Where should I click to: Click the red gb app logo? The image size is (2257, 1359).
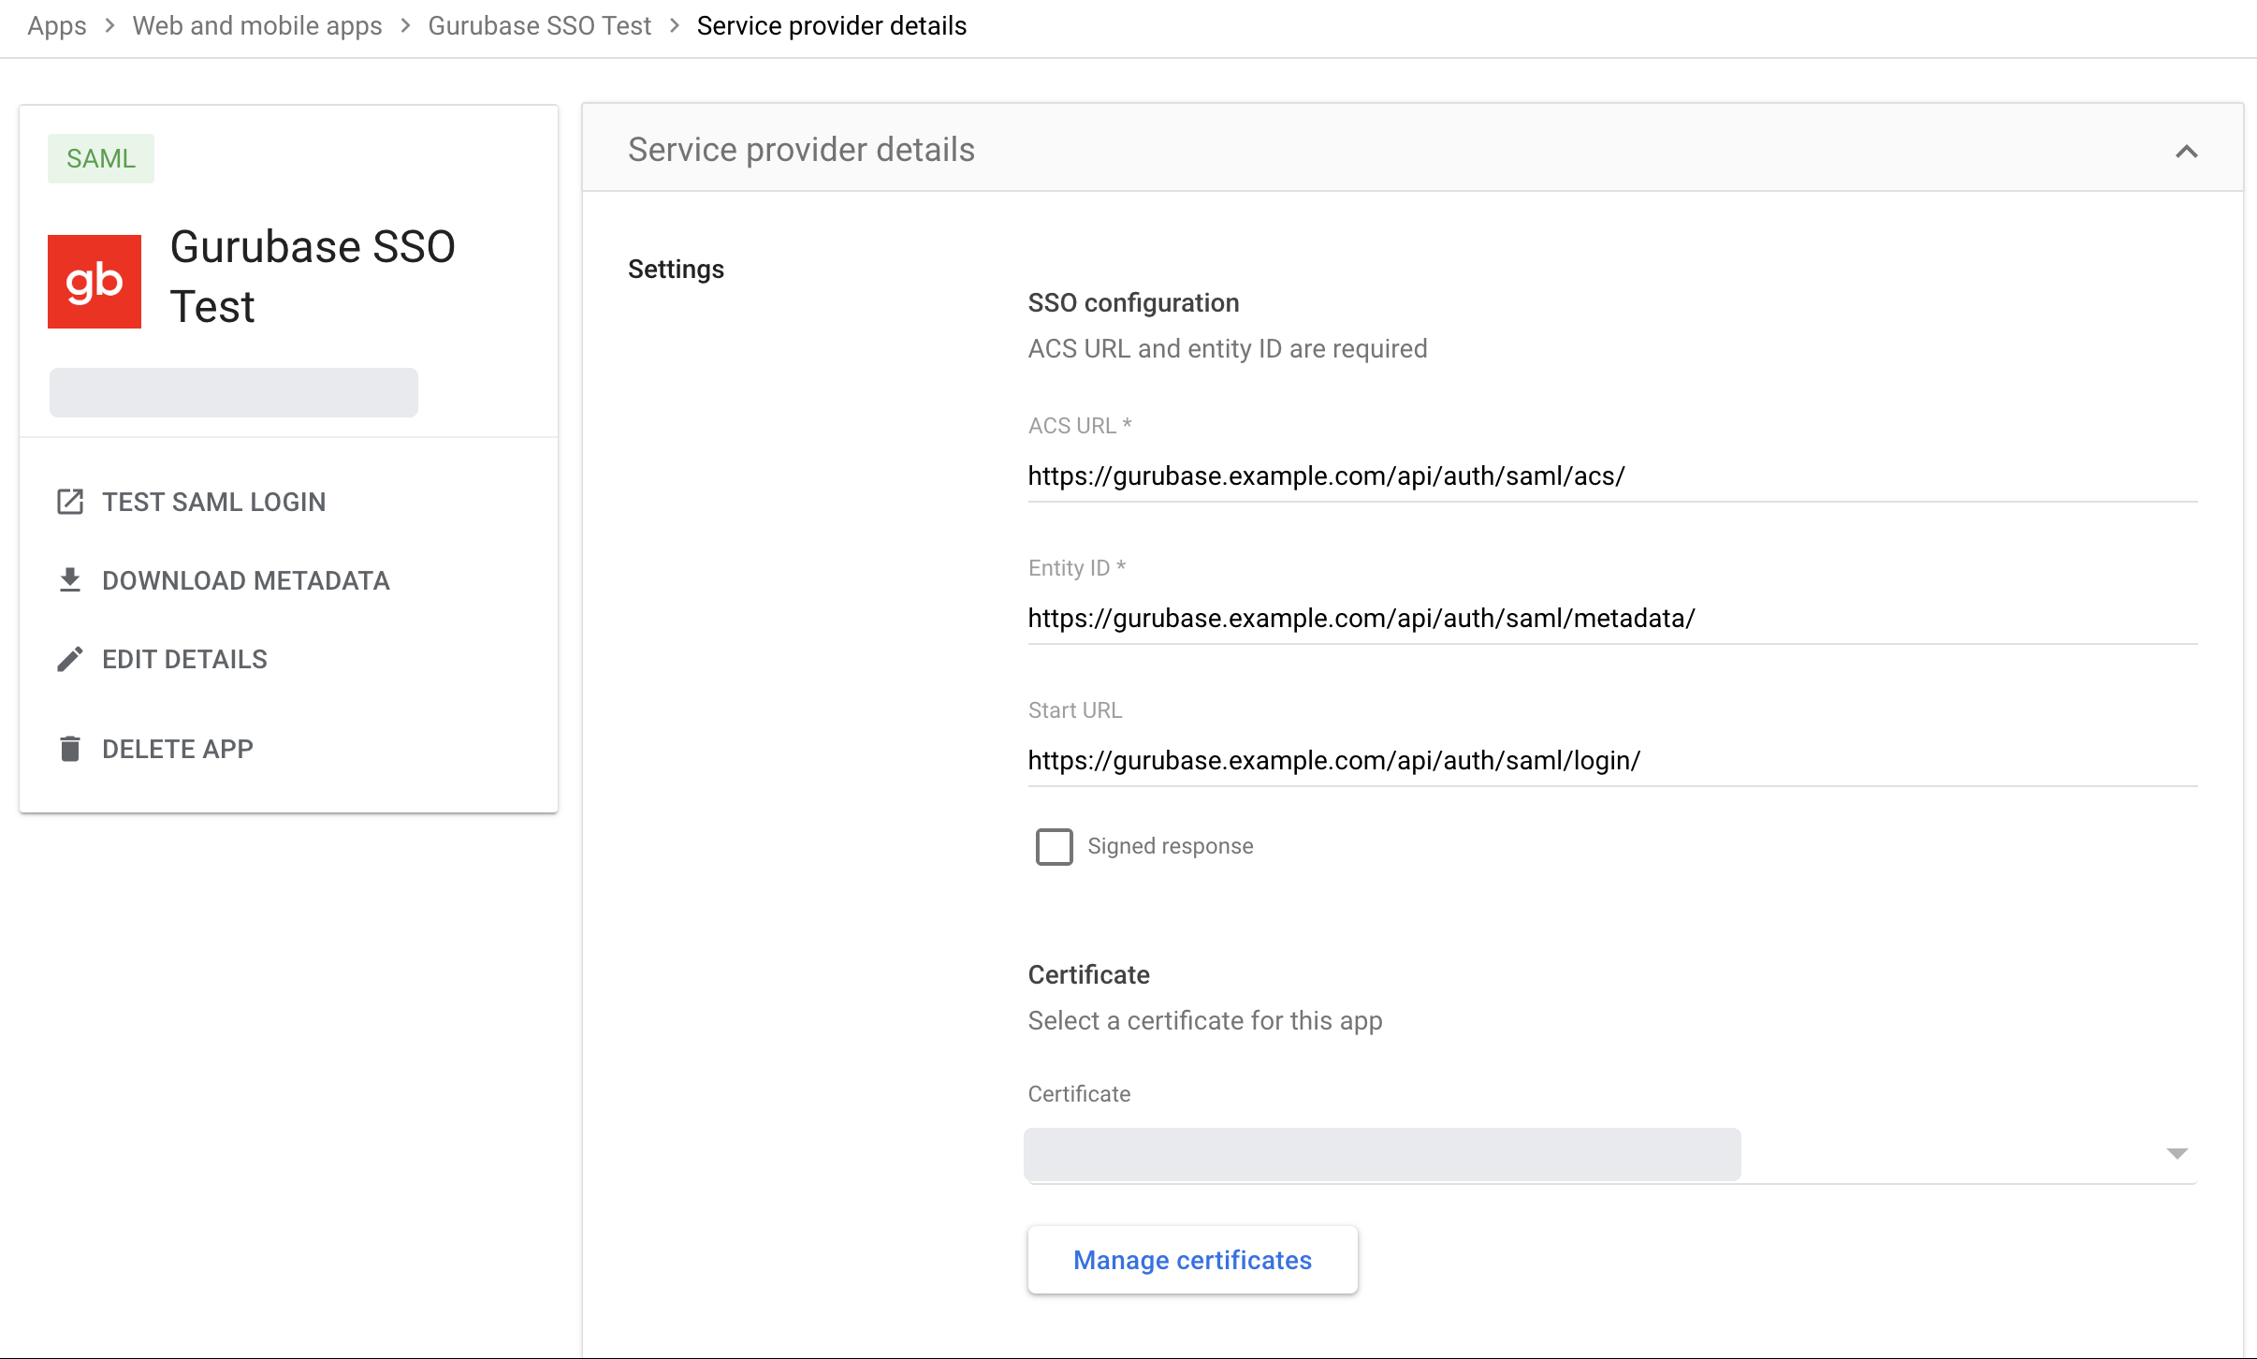coord(95,282)
